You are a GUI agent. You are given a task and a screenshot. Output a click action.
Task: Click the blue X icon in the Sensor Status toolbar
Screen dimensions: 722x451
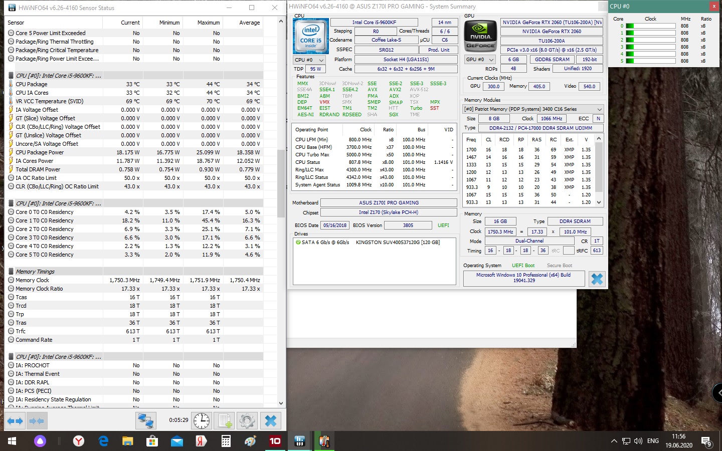pos(271,421)
